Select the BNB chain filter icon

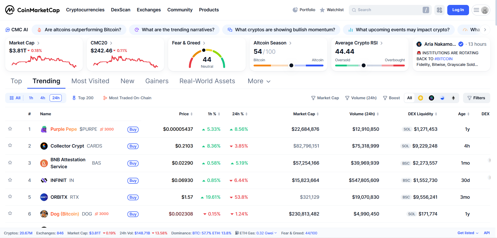pos(421,98)
